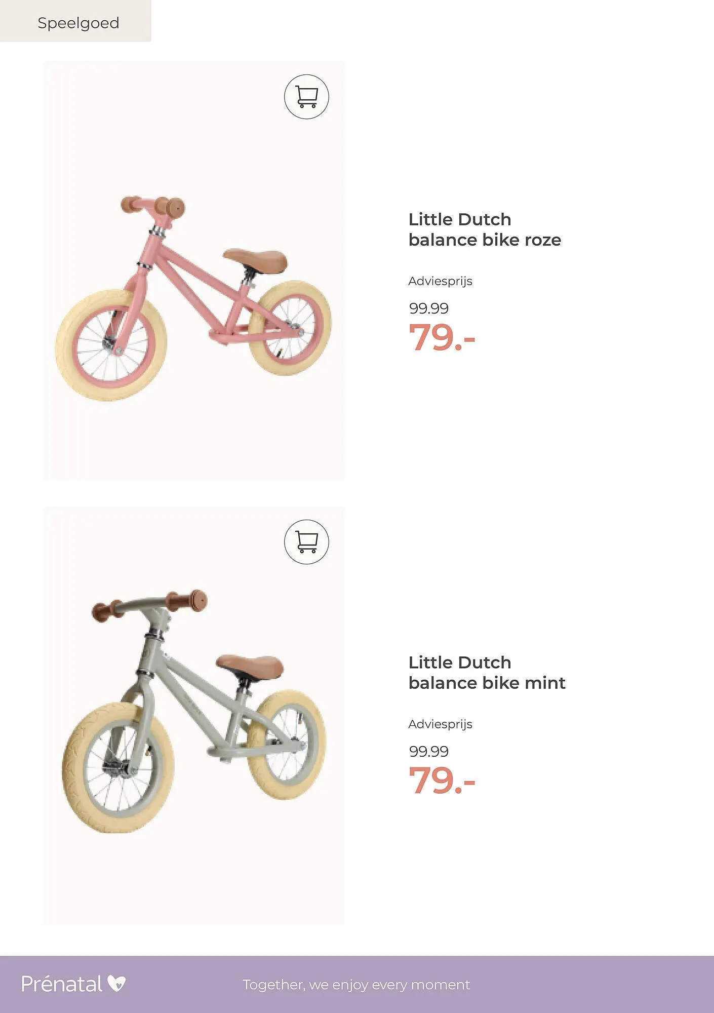Open the Little Dutch balance bike roze title
The width and height of the screenshot is (714, 1013).
pyautogui.click(x=484, y=229)
